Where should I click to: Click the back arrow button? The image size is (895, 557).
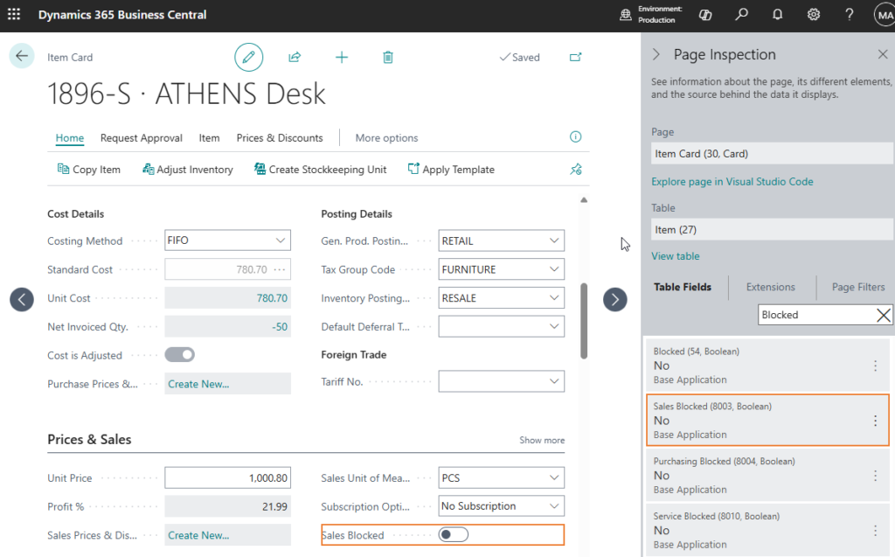pos(22,56)
